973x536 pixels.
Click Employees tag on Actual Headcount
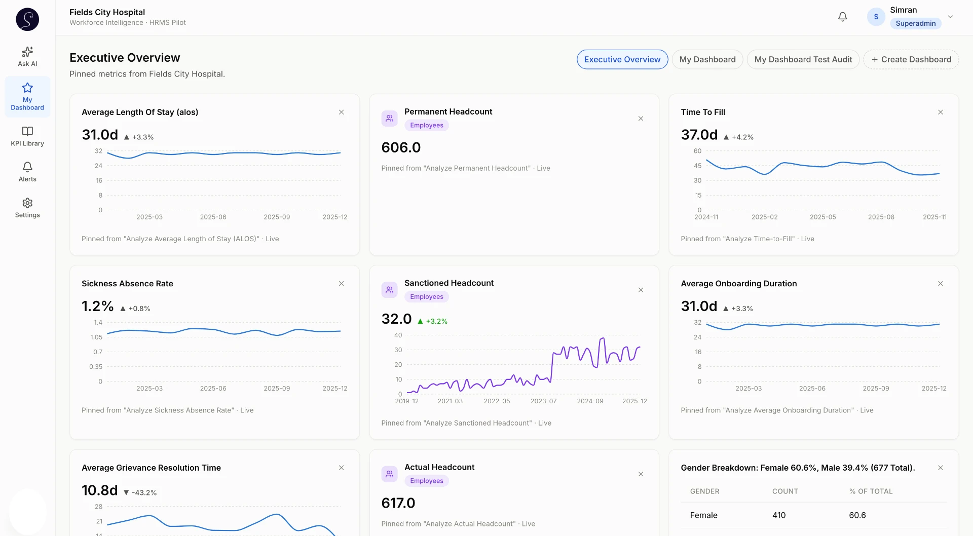pos(427,481)
